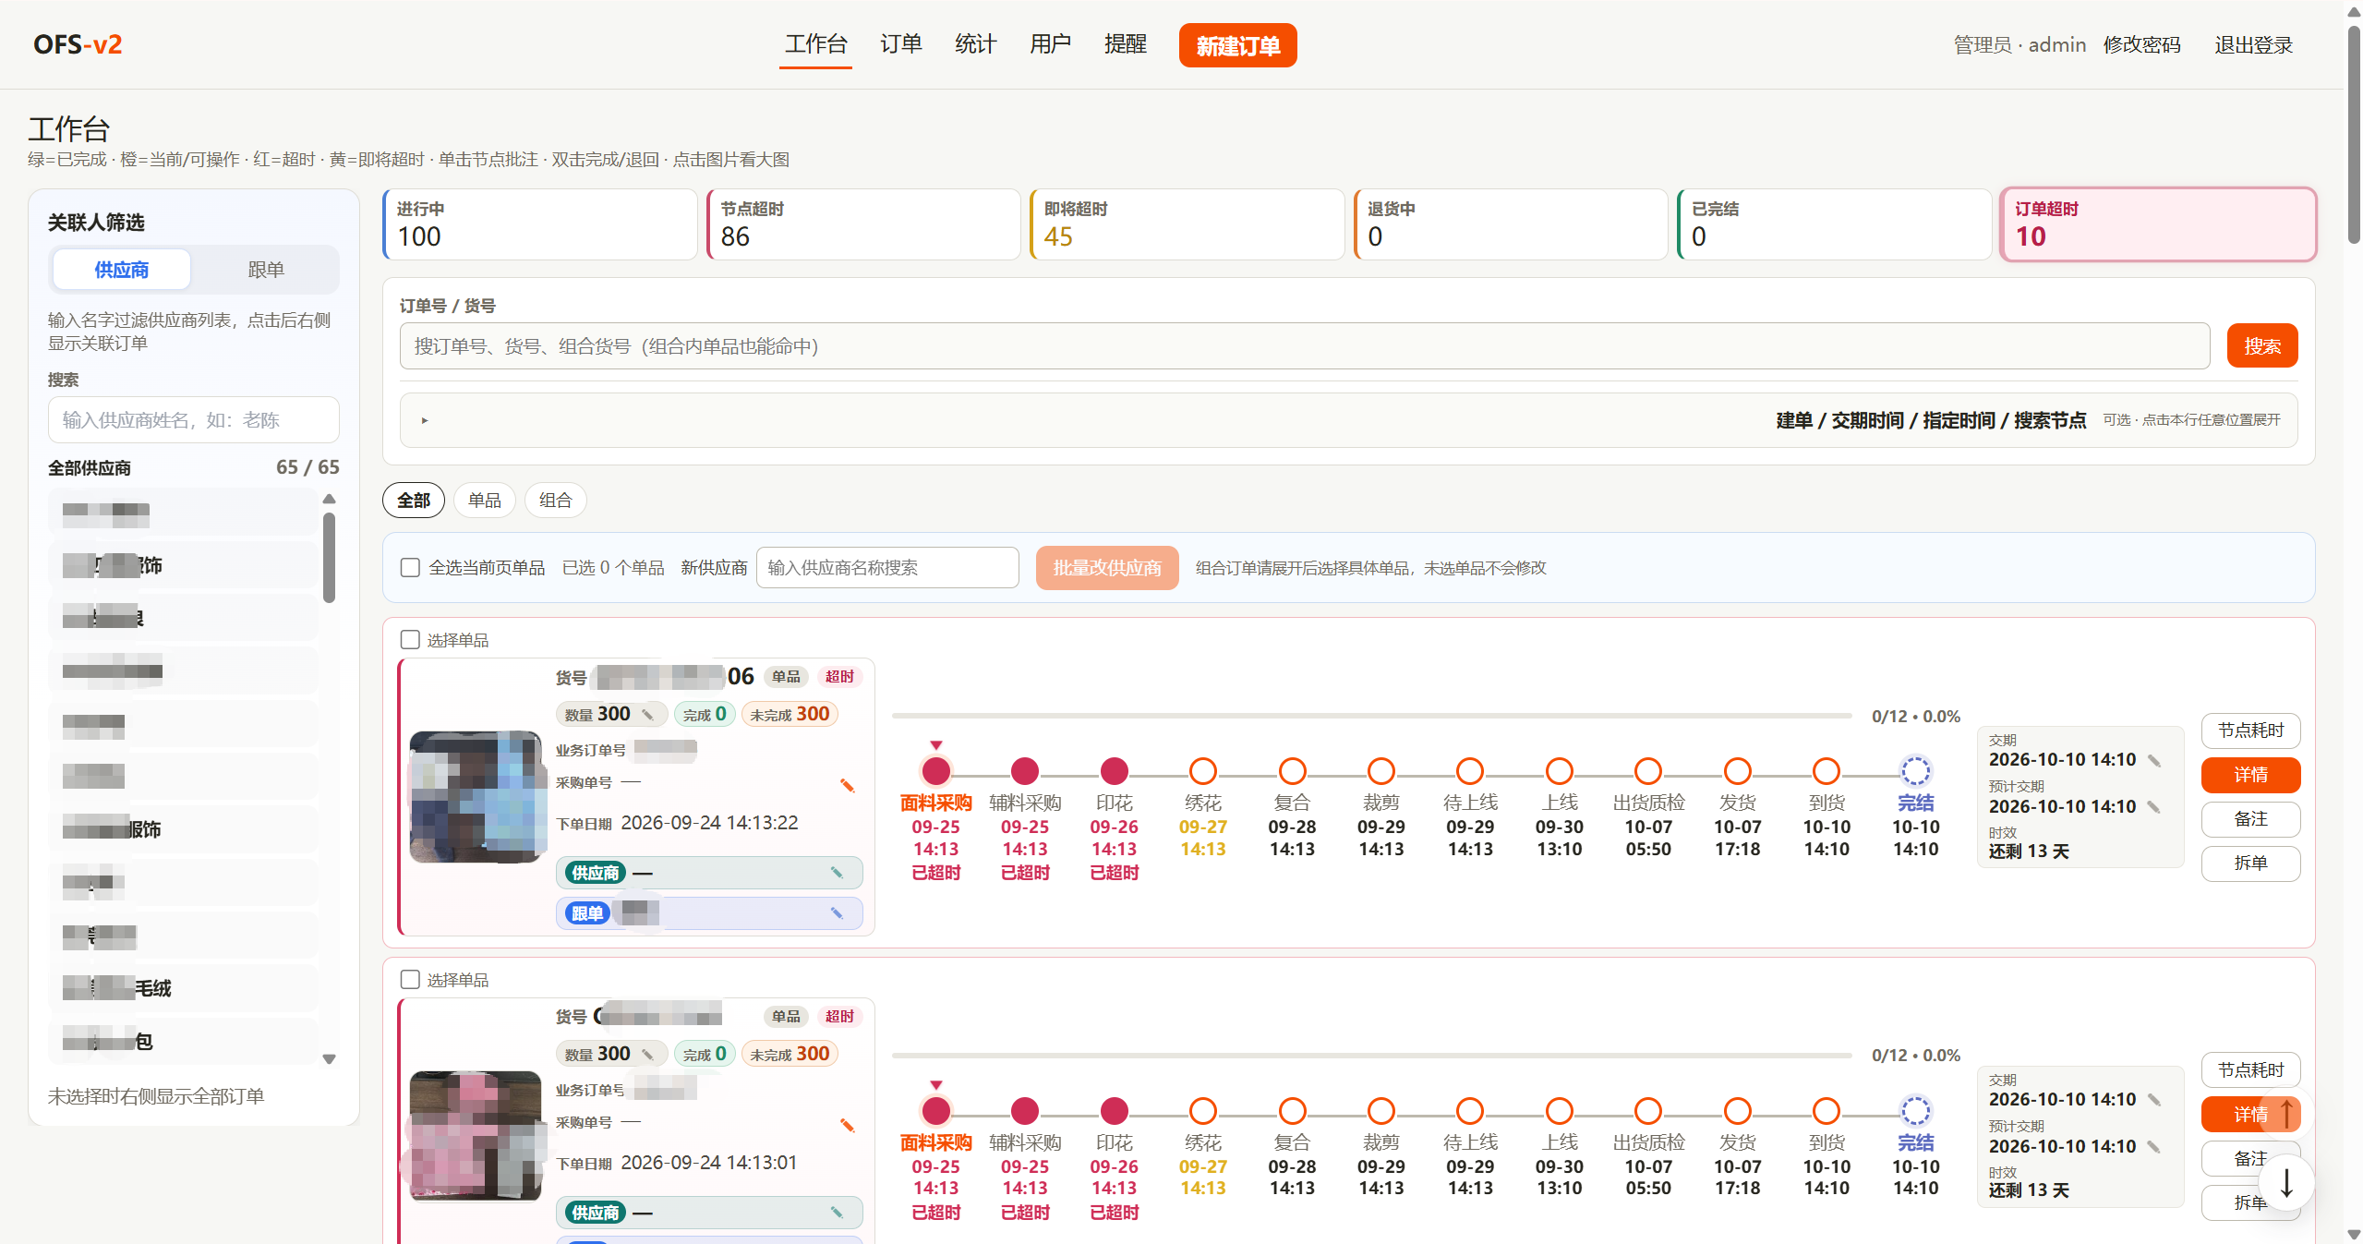The image size is (2363, 1244).
Task: Edit 交期 pencil in first order
Action: pyautogui.click(x=2154, y=761)
